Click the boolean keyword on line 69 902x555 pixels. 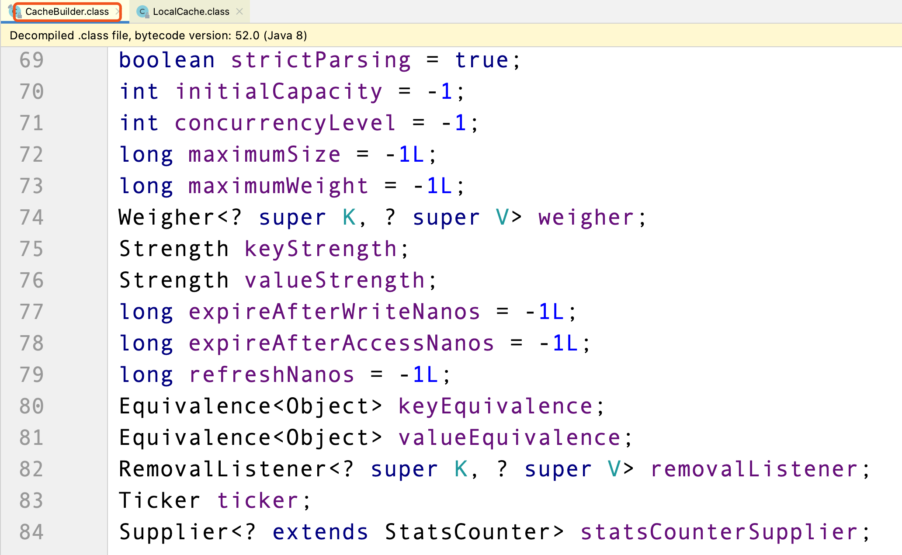(167, 60)
